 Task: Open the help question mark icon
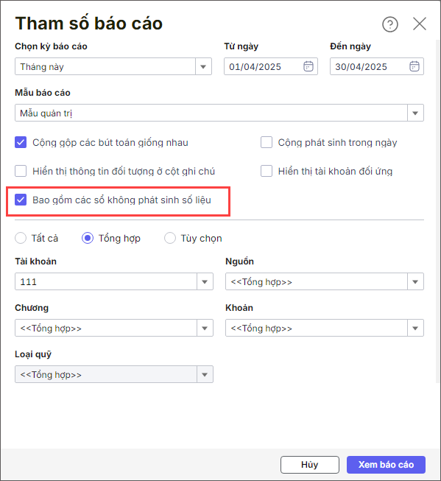point(390,24)
